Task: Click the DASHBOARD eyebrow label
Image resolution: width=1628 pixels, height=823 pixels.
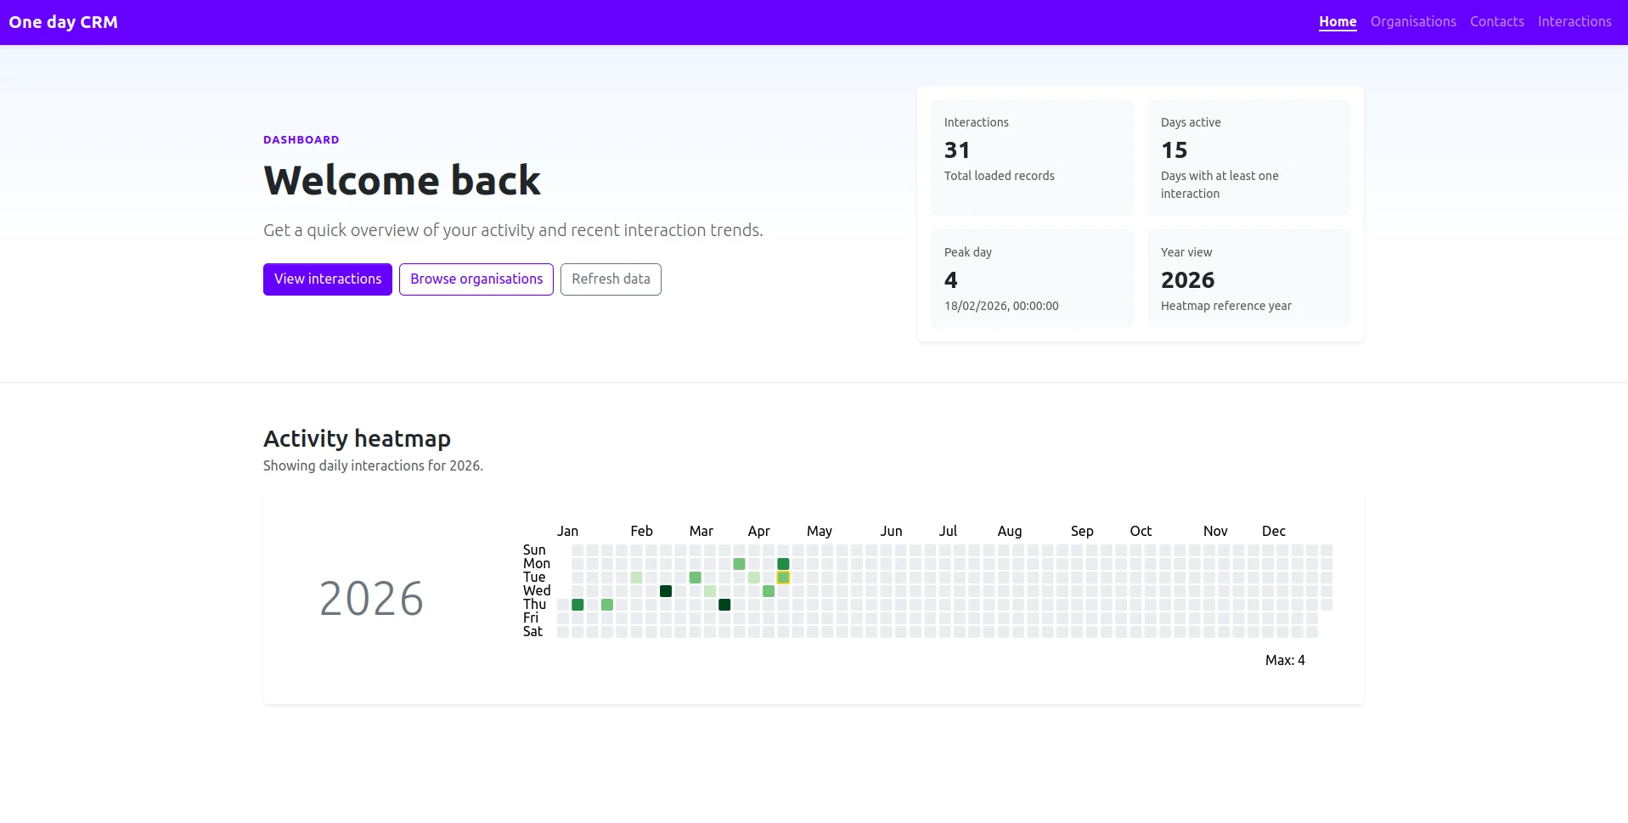Action: point(301,140)
